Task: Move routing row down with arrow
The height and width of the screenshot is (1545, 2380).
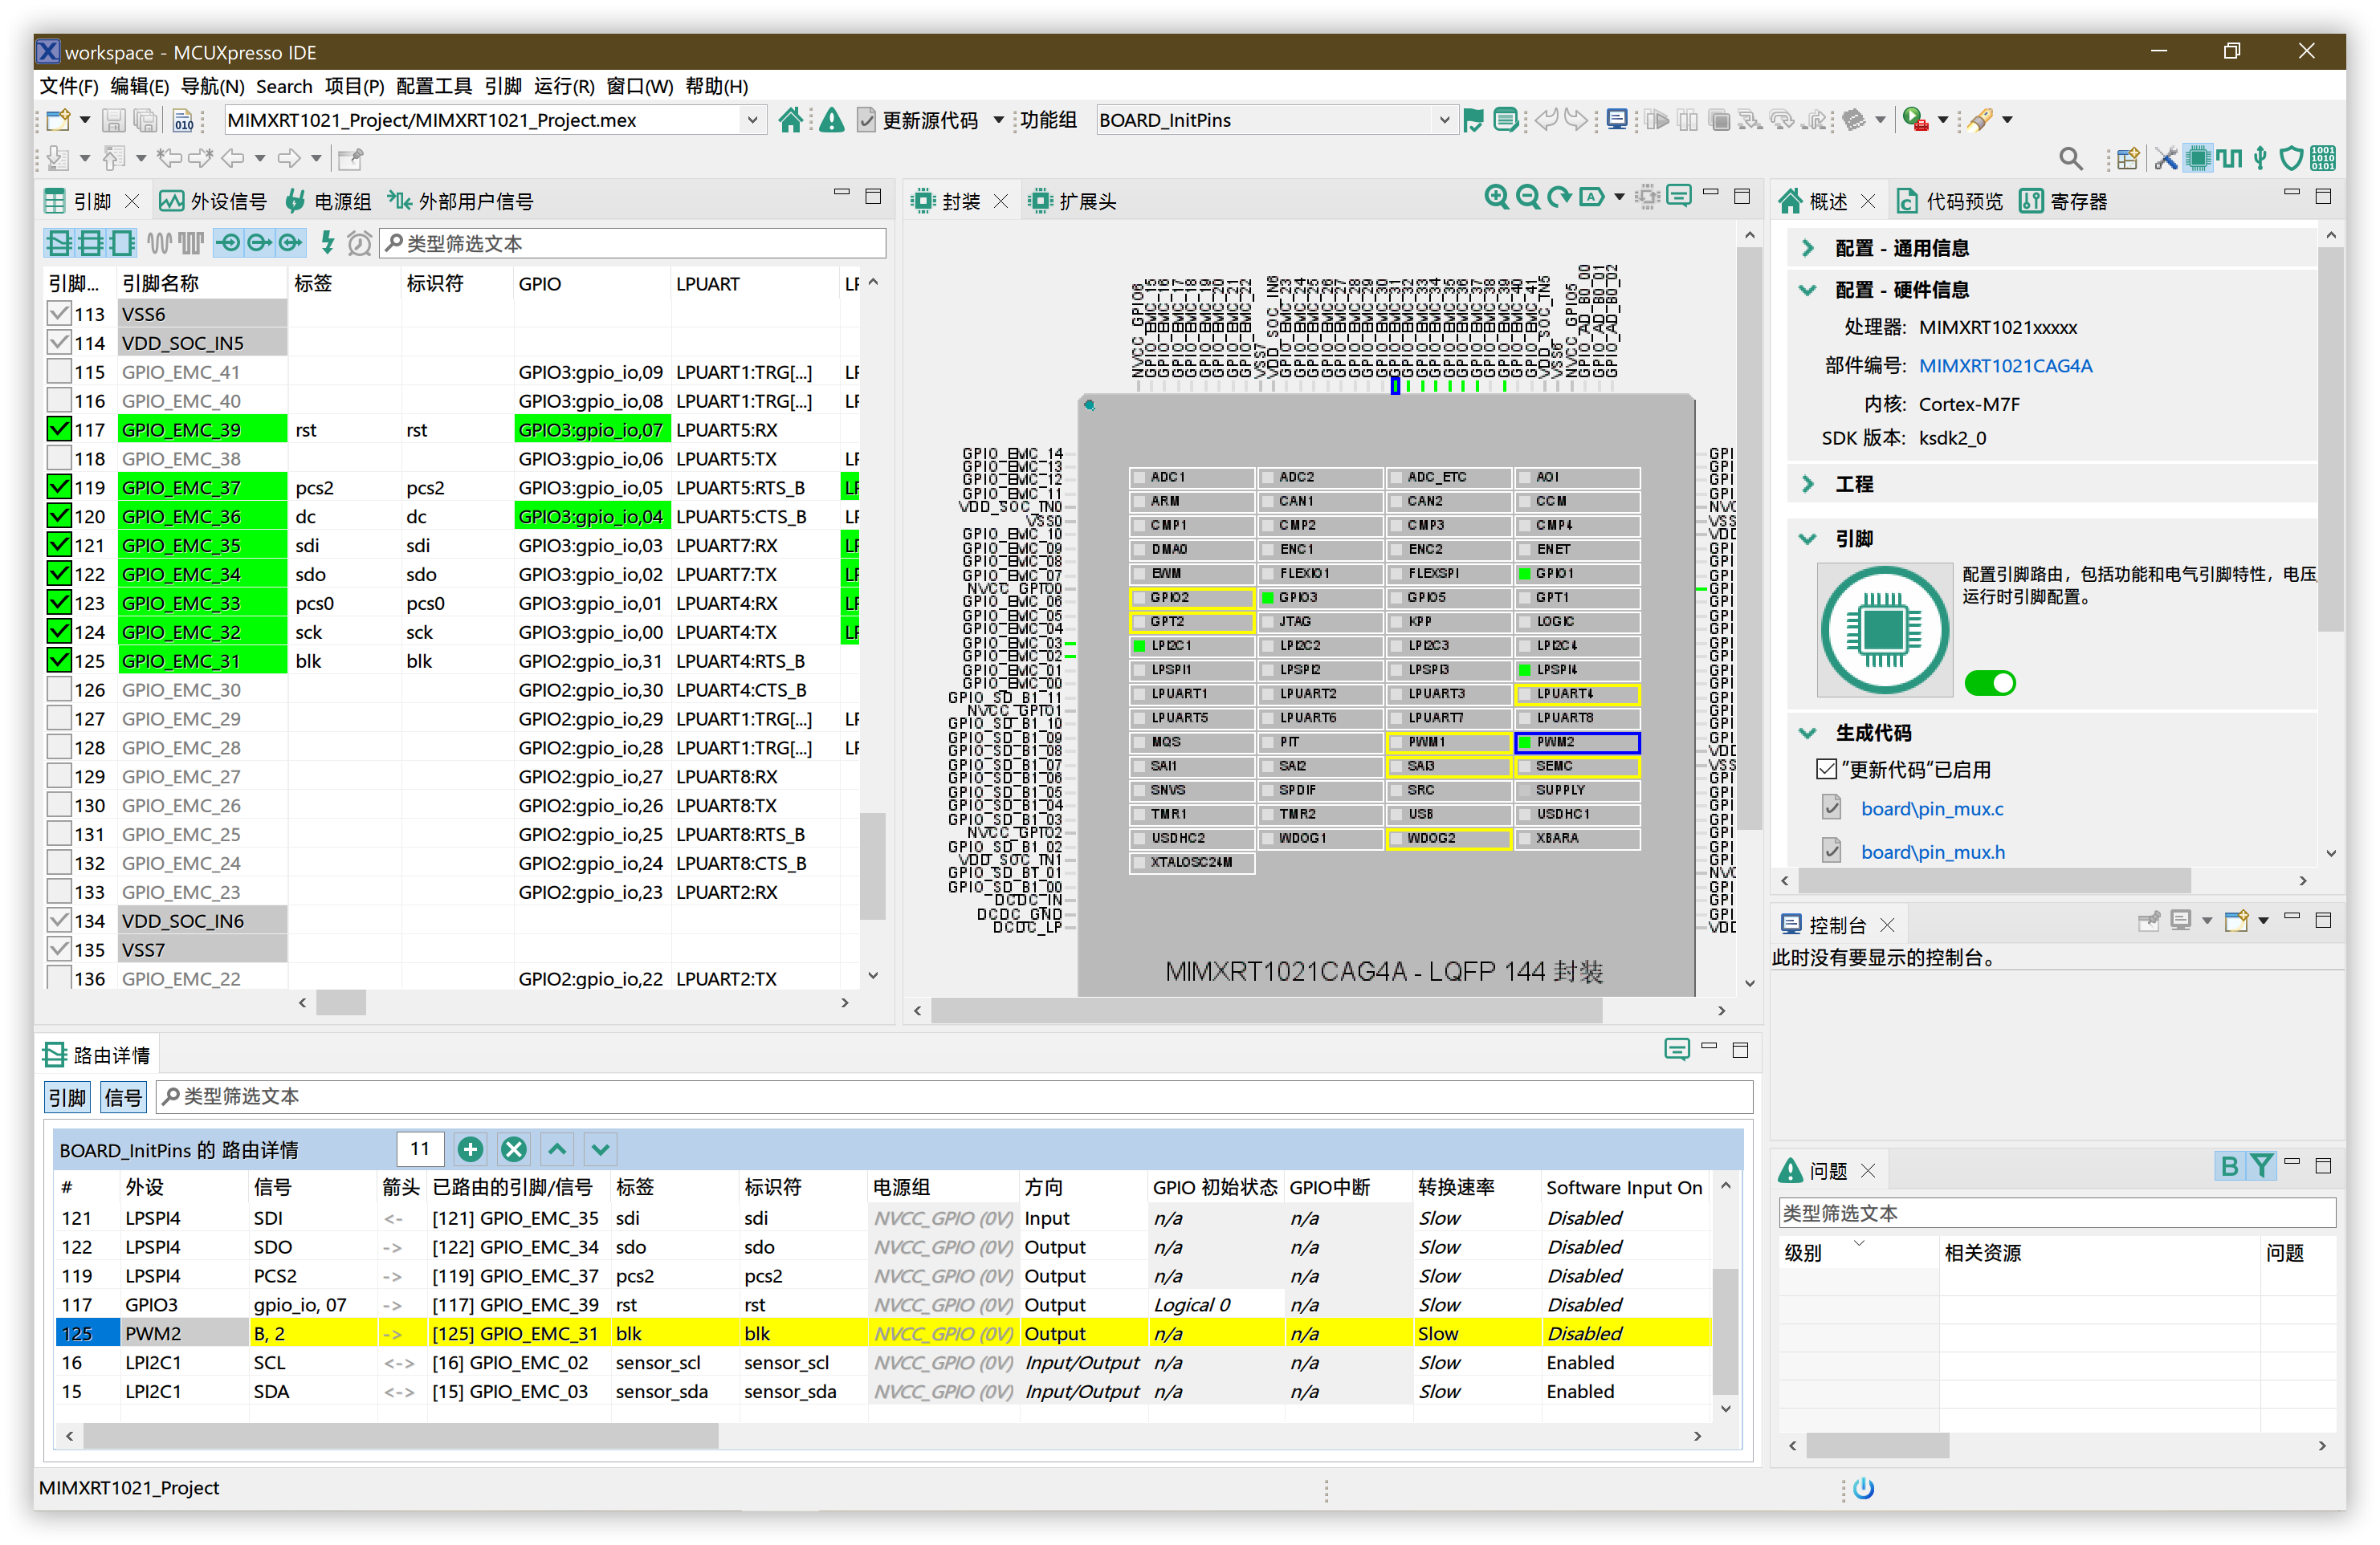Action: point(600,1149)
